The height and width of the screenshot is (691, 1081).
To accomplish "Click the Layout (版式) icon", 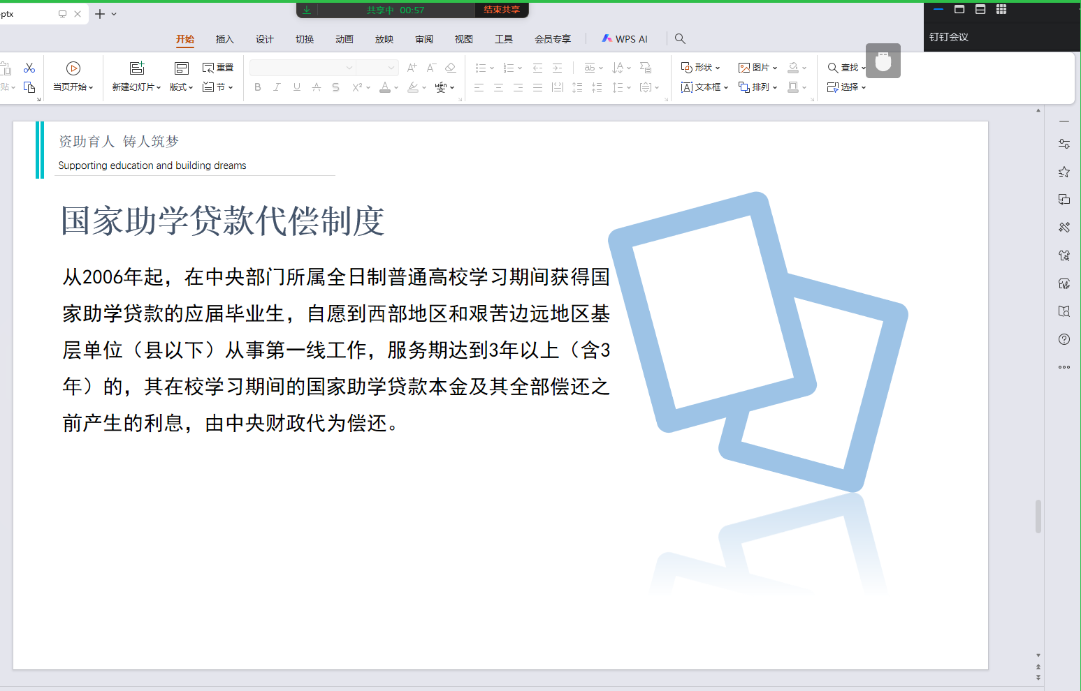I will click(182, 68).
